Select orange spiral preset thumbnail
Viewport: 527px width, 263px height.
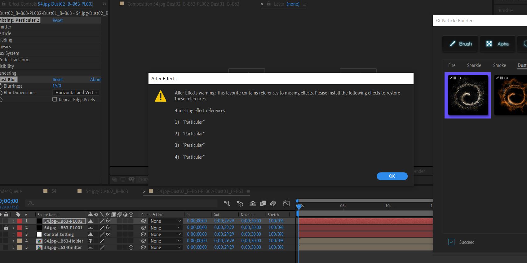pyautogui.click(x=511, y=95)
